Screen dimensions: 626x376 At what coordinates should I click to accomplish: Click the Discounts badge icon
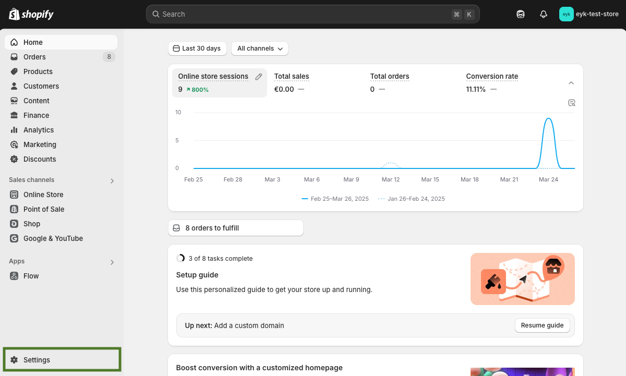tap(14, 159)
